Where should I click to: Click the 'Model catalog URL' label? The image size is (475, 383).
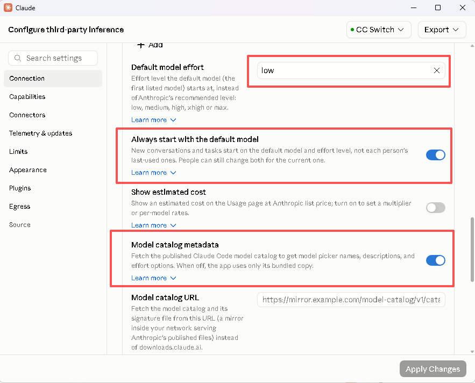click(x=165, y=297)
